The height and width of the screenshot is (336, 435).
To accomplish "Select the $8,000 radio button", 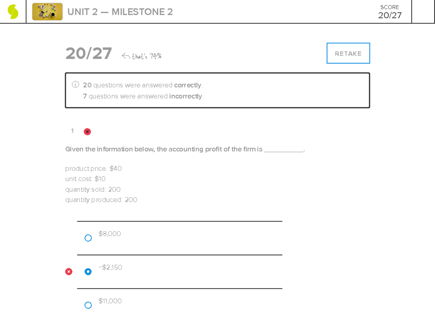I will [88, 238].
